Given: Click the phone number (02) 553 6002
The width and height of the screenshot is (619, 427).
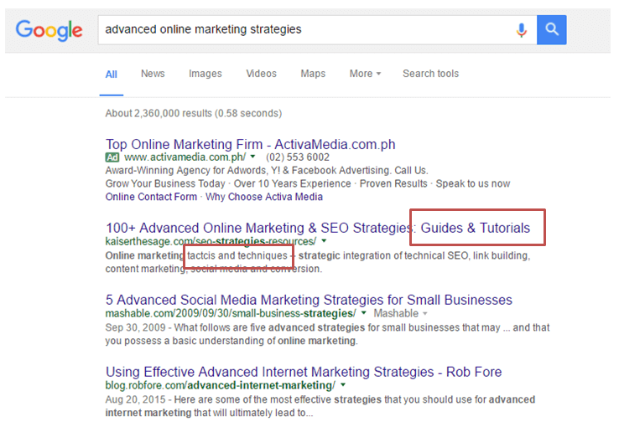Looking at the screenshot, I should 298,157.
